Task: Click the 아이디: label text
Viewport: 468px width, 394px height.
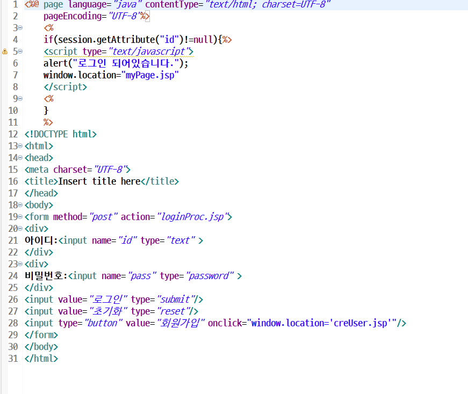Action: pos(41,240)
